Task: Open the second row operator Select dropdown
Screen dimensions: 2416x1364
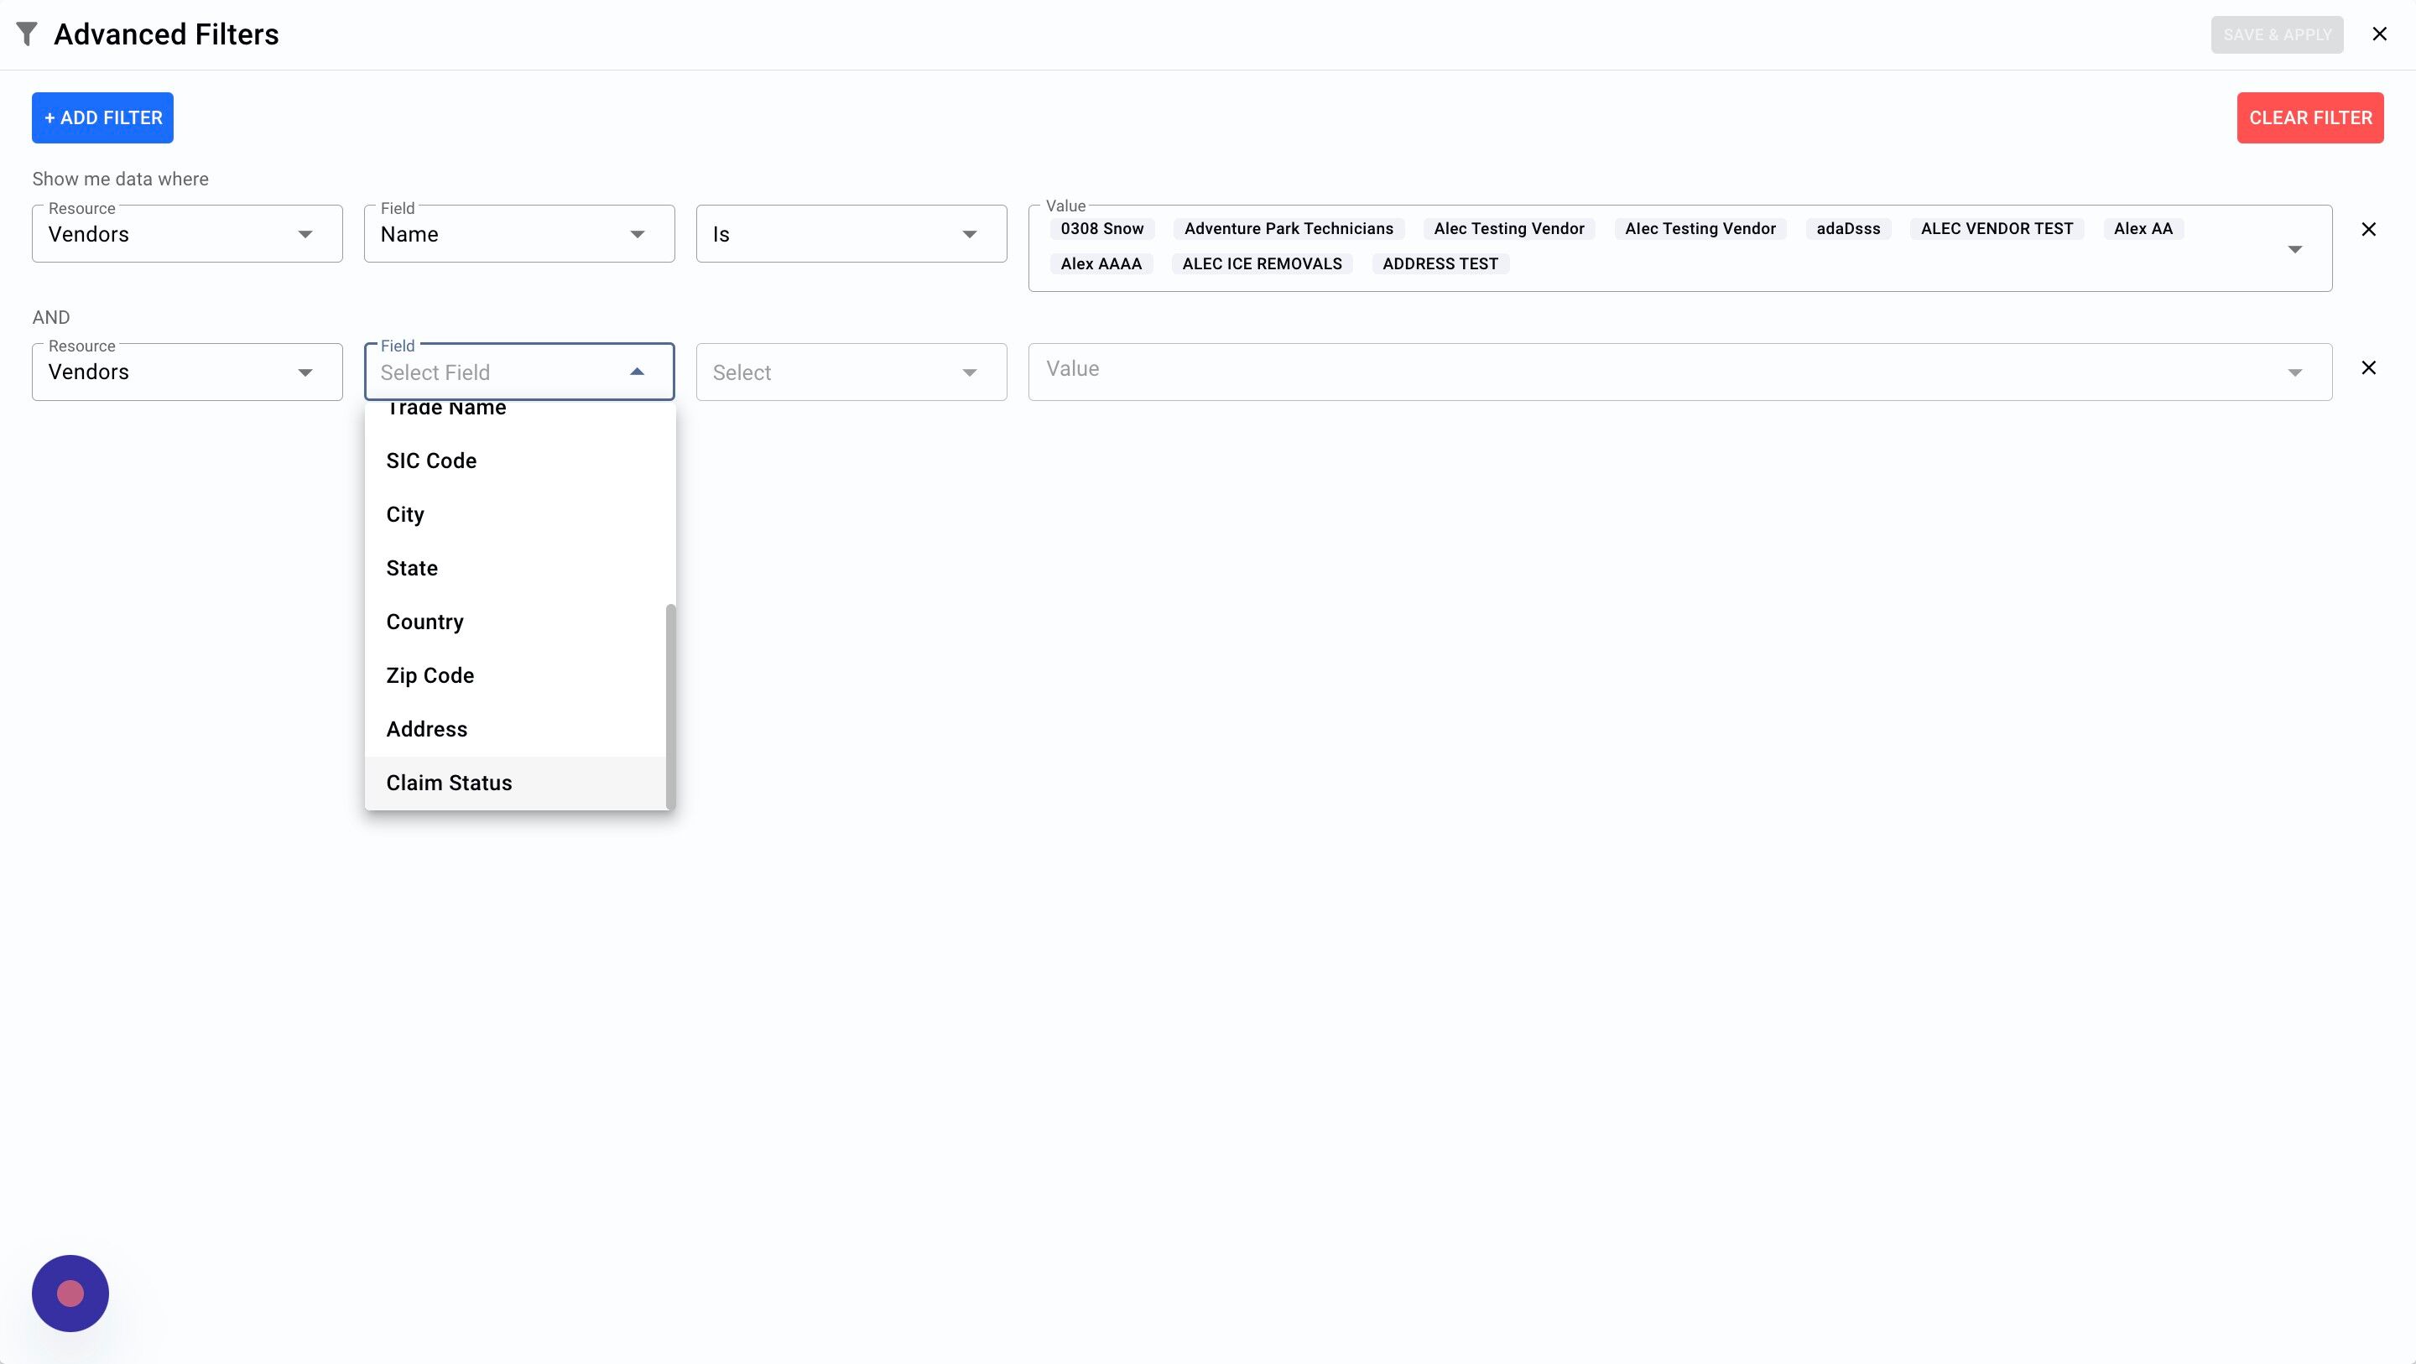Action: (x=851, y=372)
